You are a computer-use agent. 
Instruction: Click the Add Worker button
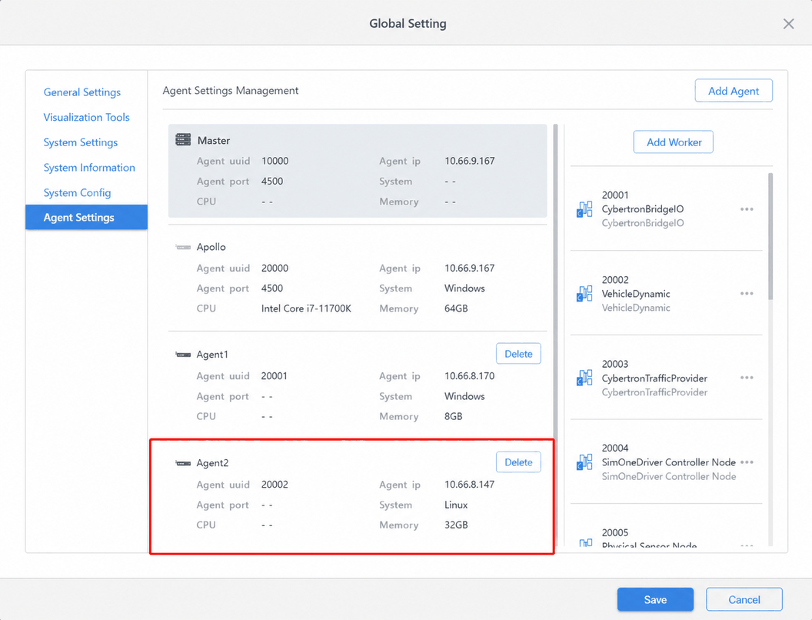(x=674, y=142)
